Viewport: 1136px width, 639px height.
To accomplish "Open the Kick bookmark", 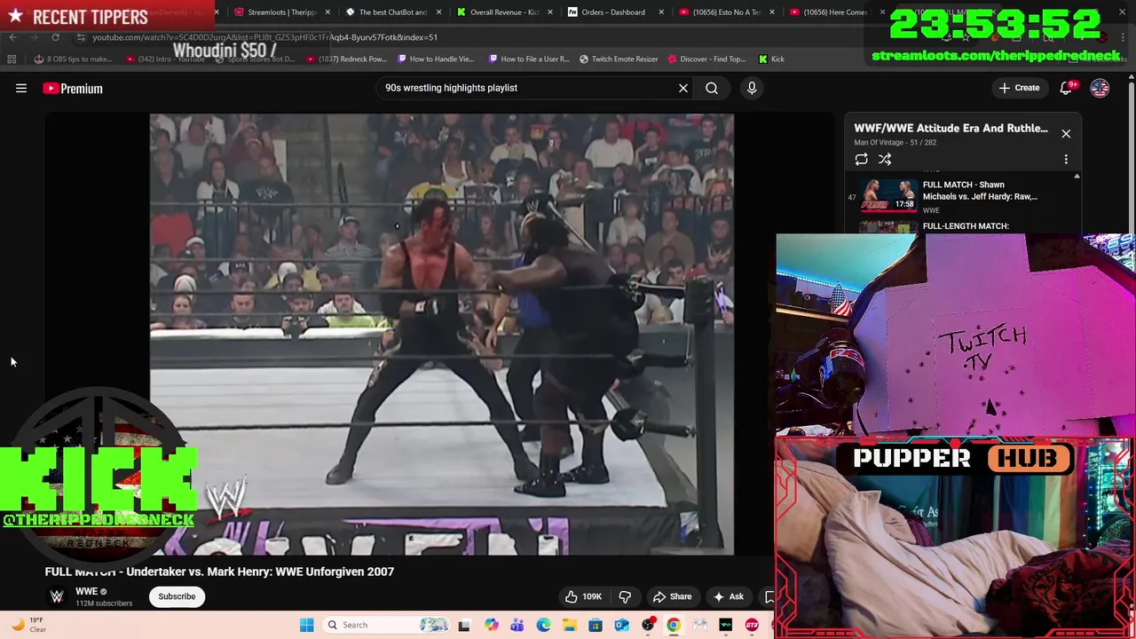I will 771,59.
